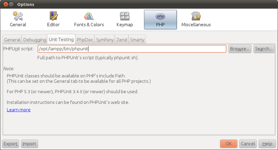The height and width of the screenshot is (150, 278).
Task: Select the Smarty tab
Action: coord(137,40)
